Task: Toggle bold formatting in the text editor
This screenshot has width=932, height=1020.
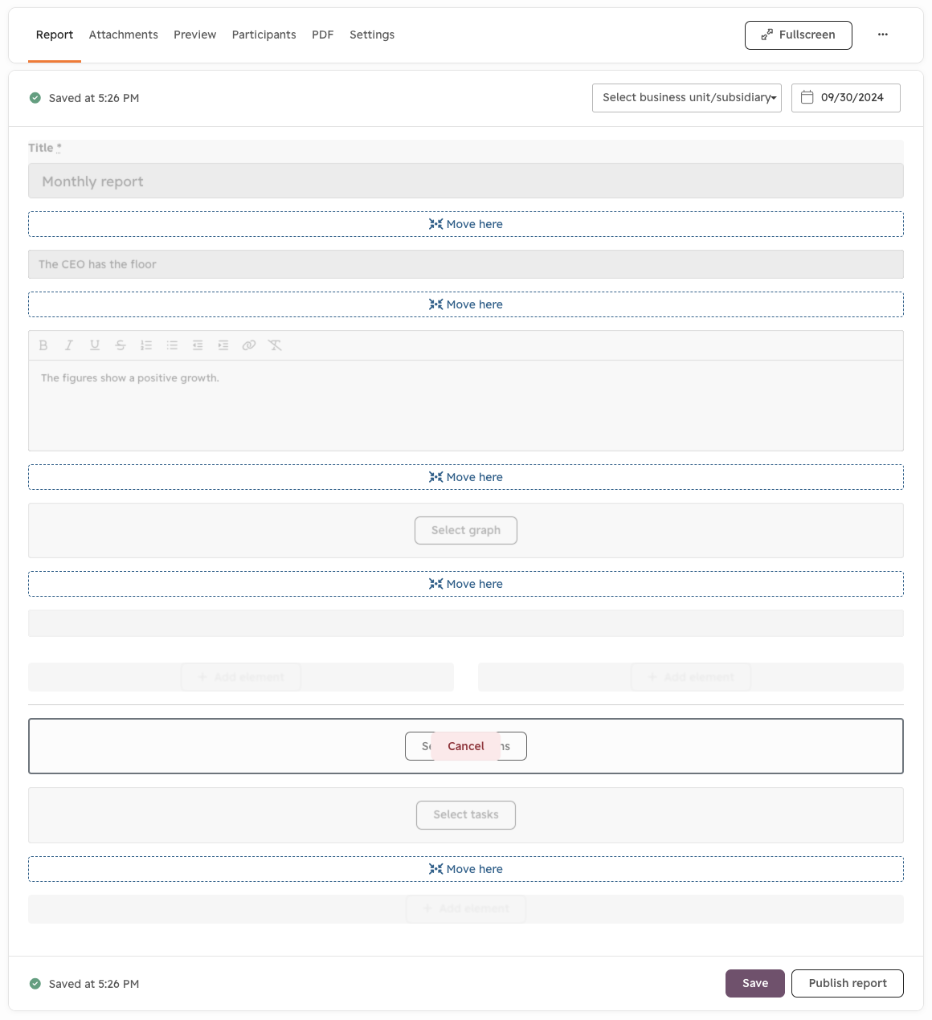Action: (43, 345)
